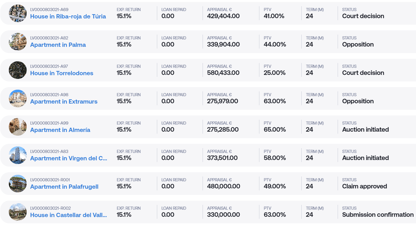
Task: Open the Apartment in Virgen del C... link
Action: click(69, 158)
